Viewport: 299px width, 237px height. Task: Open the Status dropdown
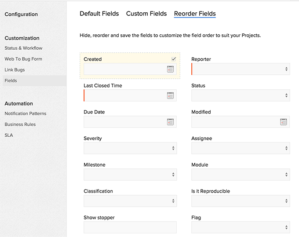click(241, 95)
